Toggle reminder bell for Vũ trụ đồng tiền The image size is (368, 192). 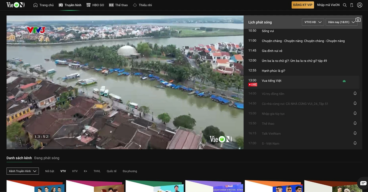point(355,93)
